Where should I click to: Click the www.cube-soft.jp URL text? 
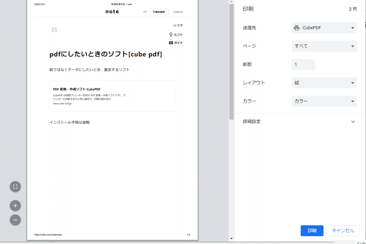[x=62, y=104]
